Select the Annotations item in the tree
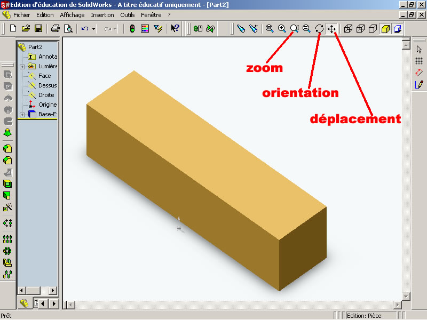Image resolution: width=427 pixels, height=320 pixels. click(48, 57)
